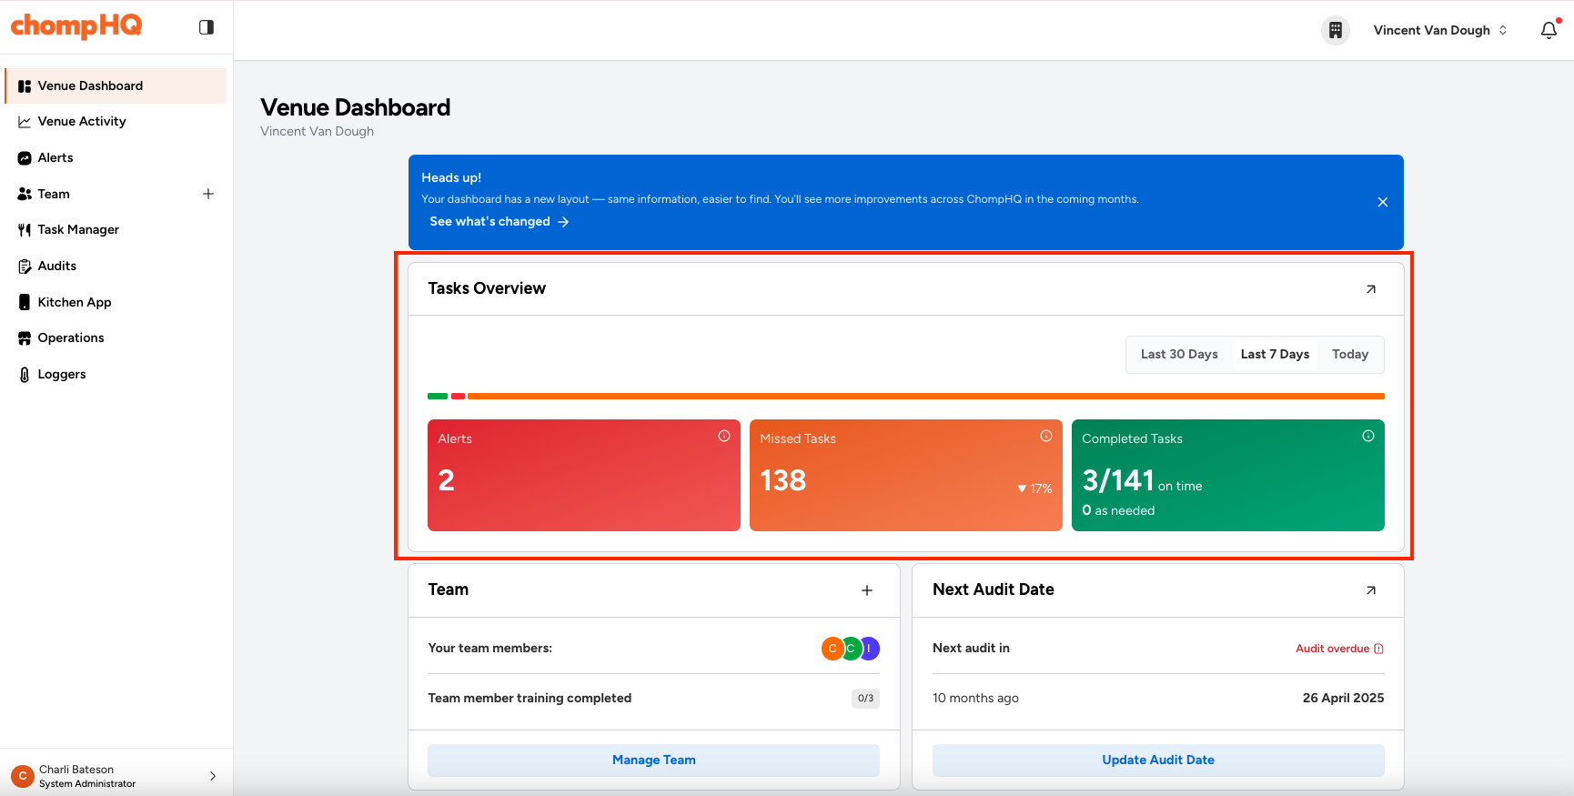Dismiss the Heads up banner
Image resolution: width=1574 pixels, height=796 pixels.
[1382, 202]
